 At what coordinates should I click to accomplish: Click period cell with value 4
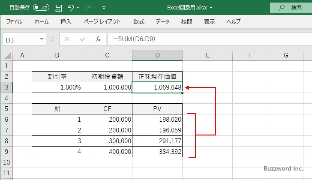pos(57,152)
